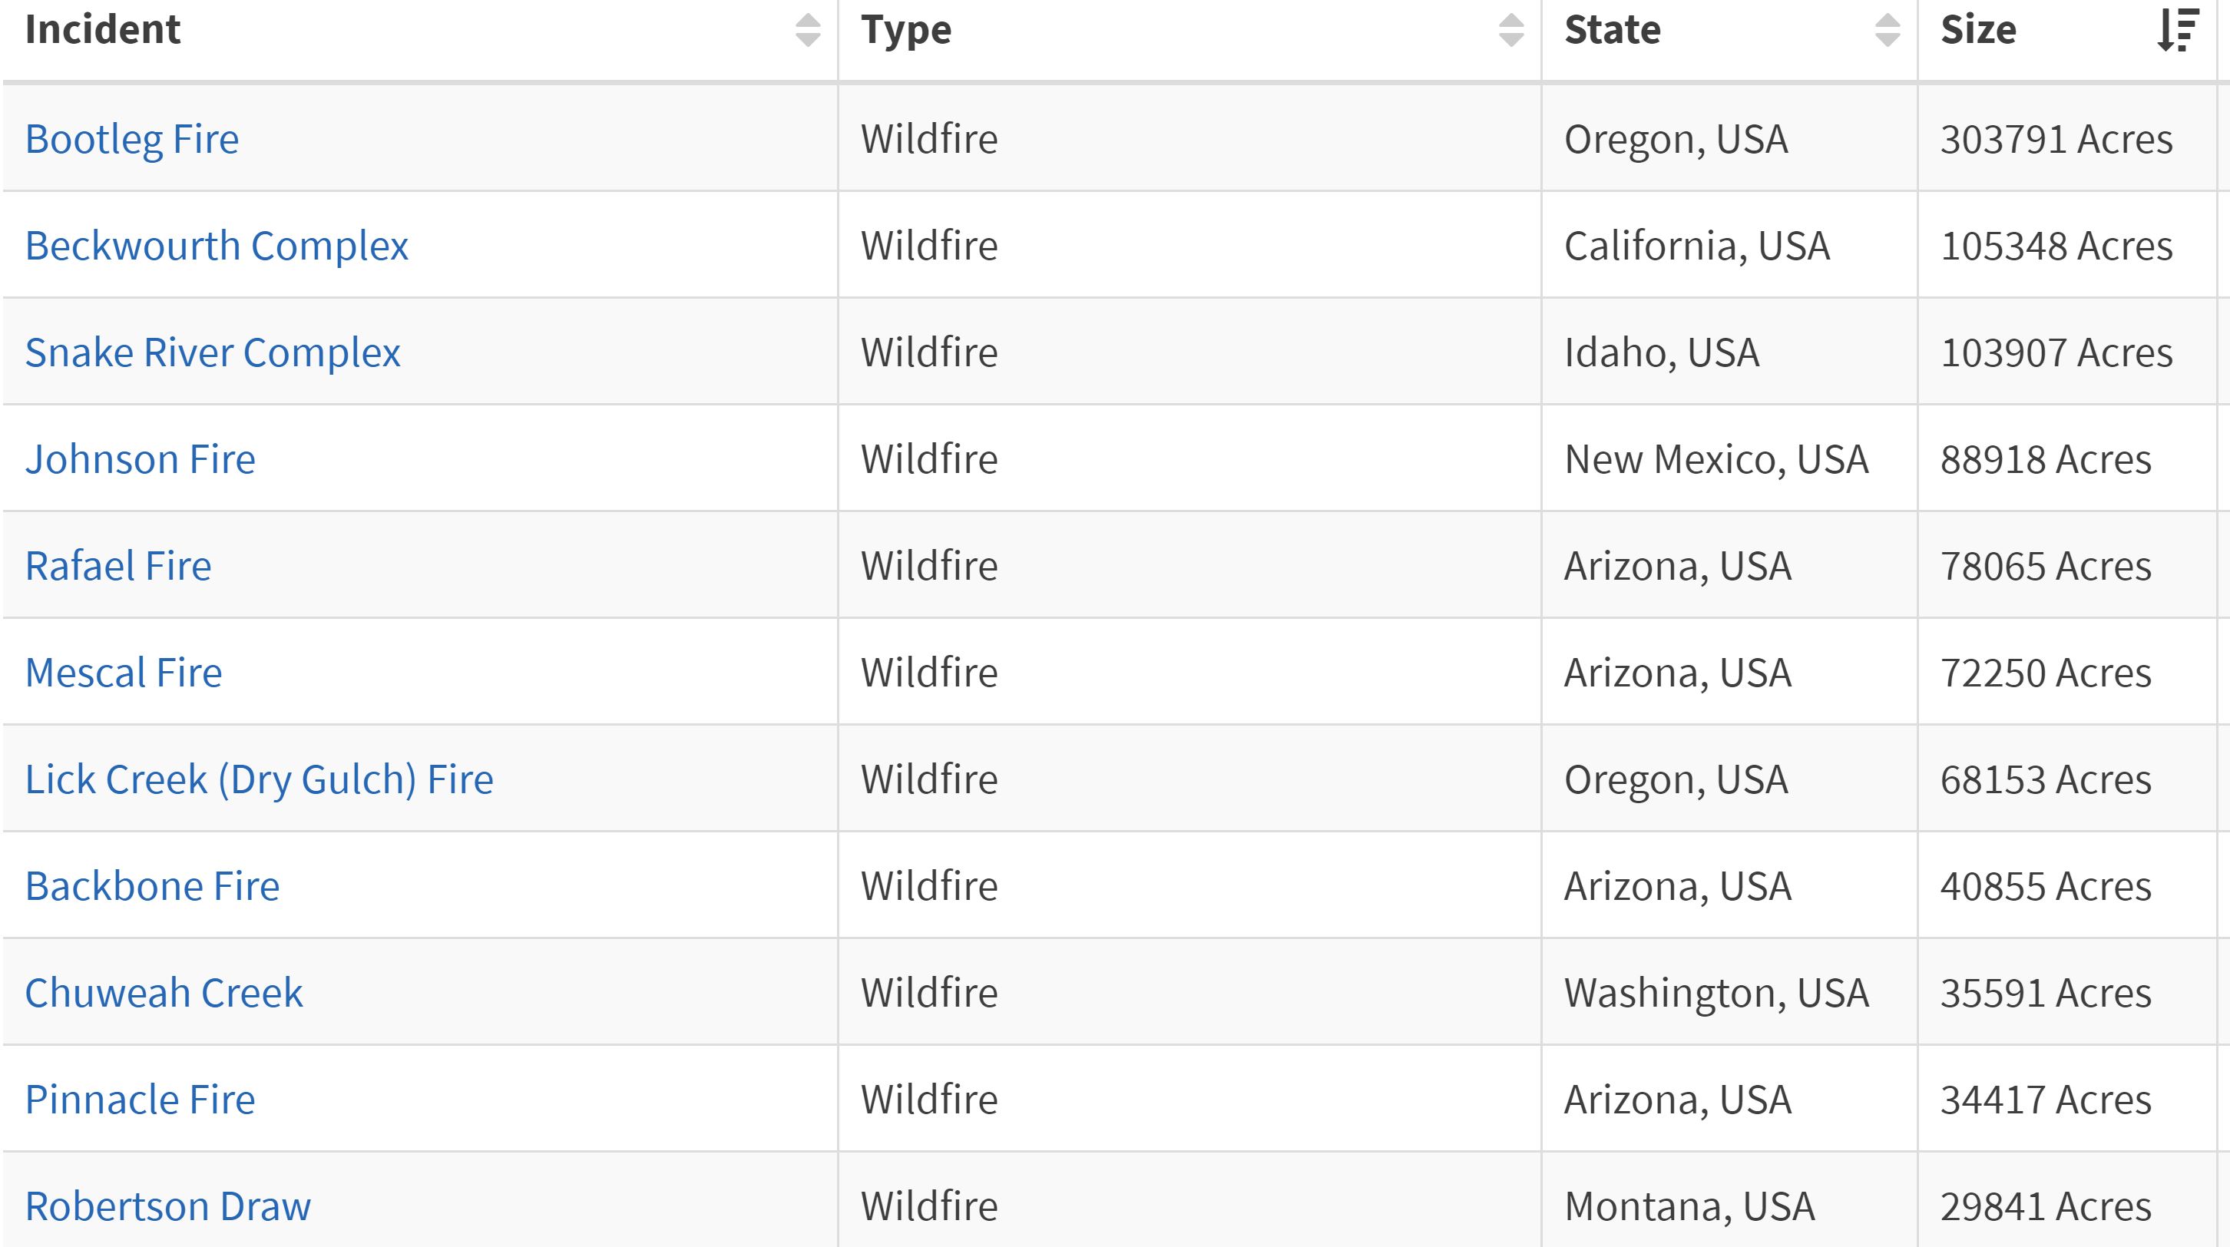2230x1247 pixels.
Task: Click the Incident column header text
Action: point(102,30)
